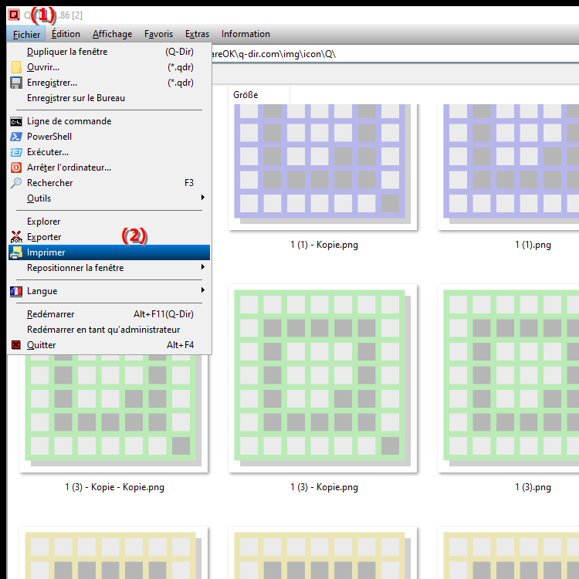Click the file name 1 (1) - Kopie.png
579x579 pixels.
coord(324,245)
